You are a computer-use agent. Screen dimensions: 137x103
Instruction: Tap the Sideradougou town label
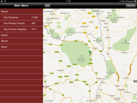pos(65,13)
